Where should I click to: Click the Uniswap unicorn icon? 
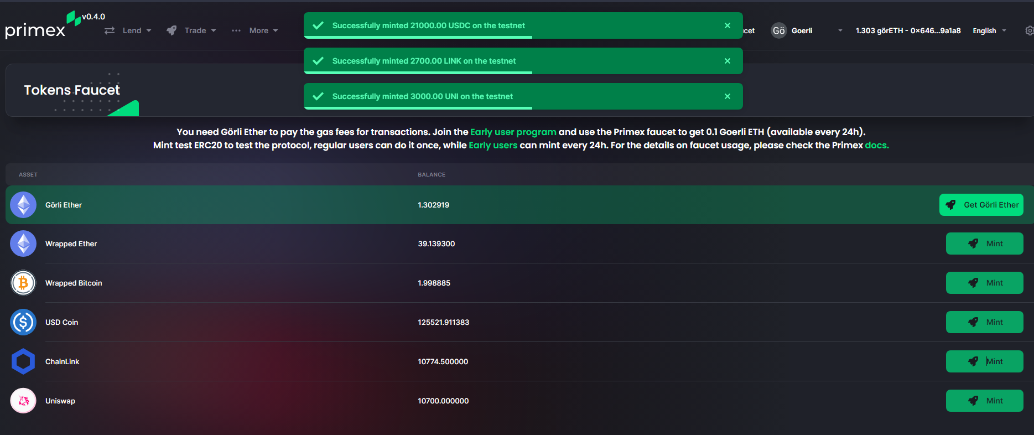23,401
